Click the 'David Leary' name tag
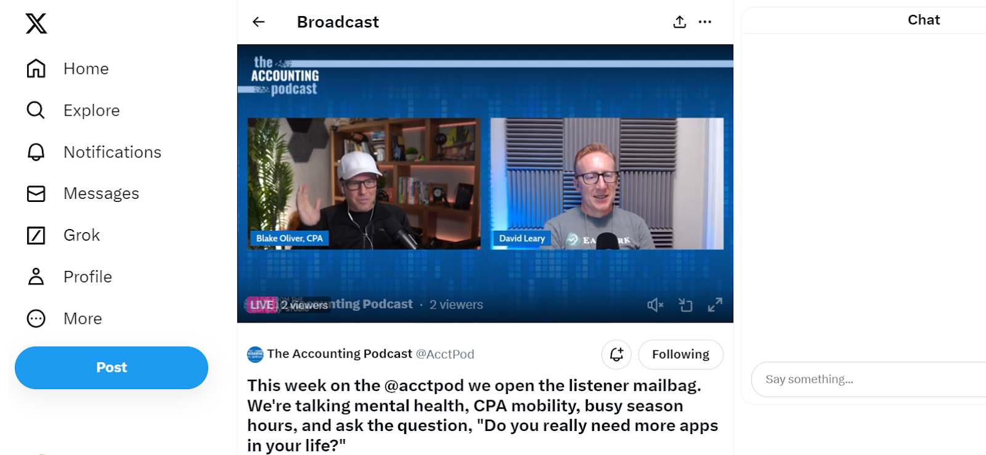This screenshot has height=455, width=986. (522, 238)
